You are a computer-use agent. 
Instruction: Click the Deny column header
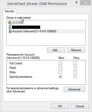[76, 58]
